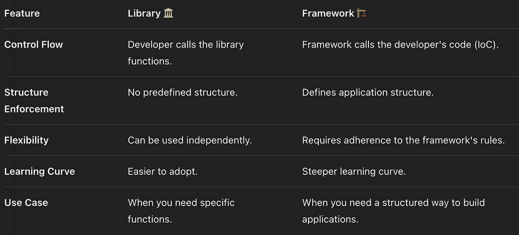Screen dimensions: 519x235
Task: Select the Library column header text
Action: pos(144,13)
